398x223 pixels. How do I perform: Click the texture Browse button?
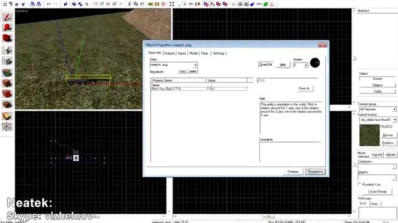pyautogui.click(x=388, y=135)
